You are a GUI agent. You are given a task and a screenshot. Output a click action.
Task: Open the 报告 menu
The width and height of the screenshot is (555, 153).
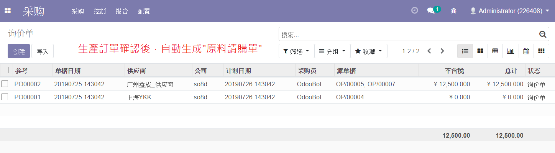pyautogui.click(x=122, y=12)
